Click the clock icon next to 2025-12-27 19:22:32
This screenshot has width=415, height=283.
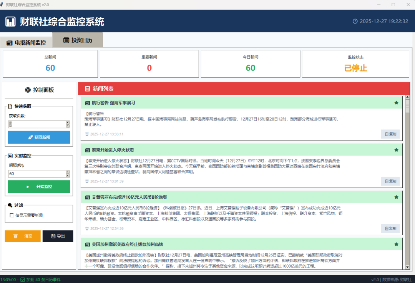point(355,22)
